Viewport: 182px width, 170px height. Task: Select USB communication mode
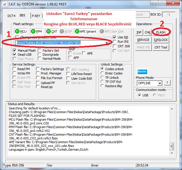point(139,95)
